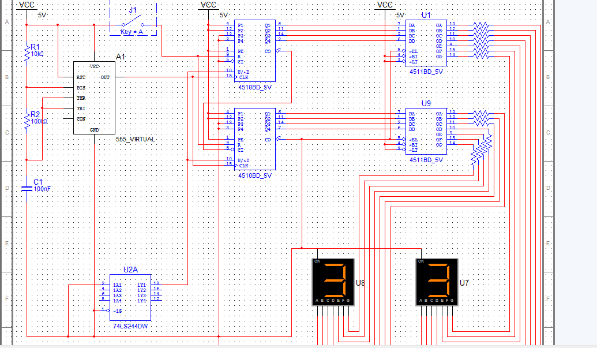The width and height of the screenshot is (597, 348).
Task: Select the U8 seven-segment display
Action: pos(333,282)
